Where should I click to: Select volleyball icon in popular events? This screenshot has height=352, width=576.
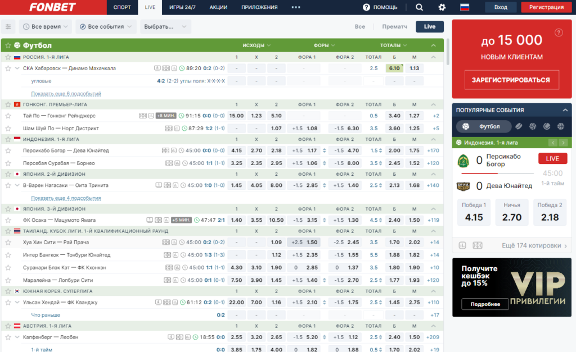pos(533,126)
